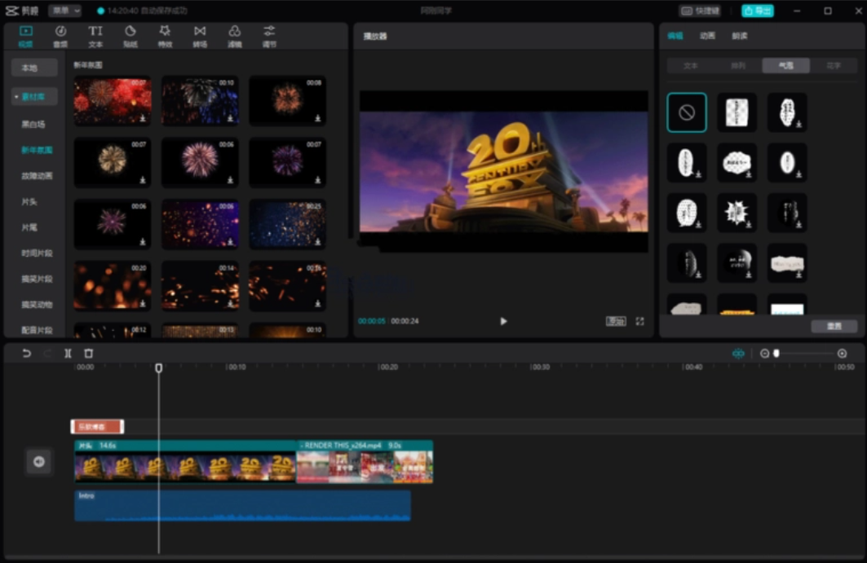Image resolution: width=867 pixels, height=563 pixels.
Task: Select the Intro audio clip on timeline
Action: (x=243, y=505)
